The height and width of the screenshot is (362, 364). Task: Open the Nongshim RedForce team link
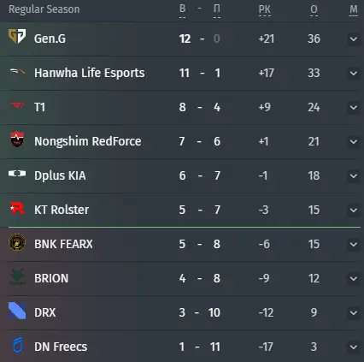click(88, 141)
